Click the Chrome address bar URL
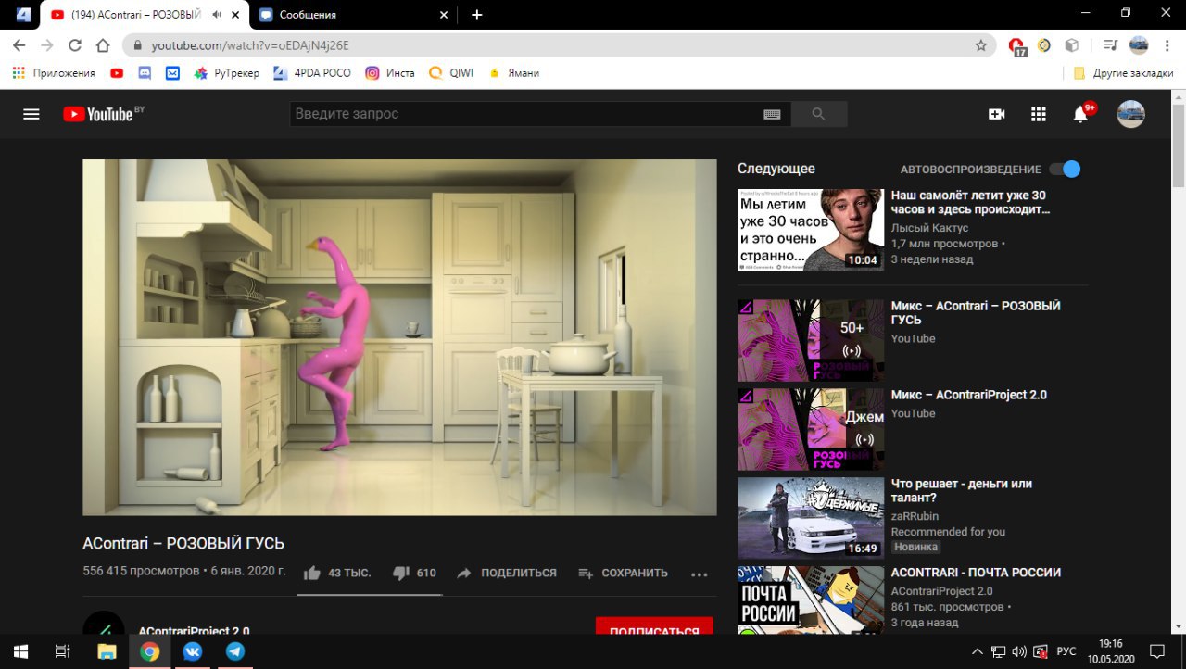This screenshot has width=1186, height=669. click(x=250, y=44)
